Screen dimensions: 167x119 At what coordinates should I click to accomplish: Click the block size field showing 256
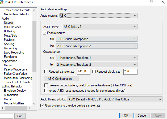click(130, 72)
